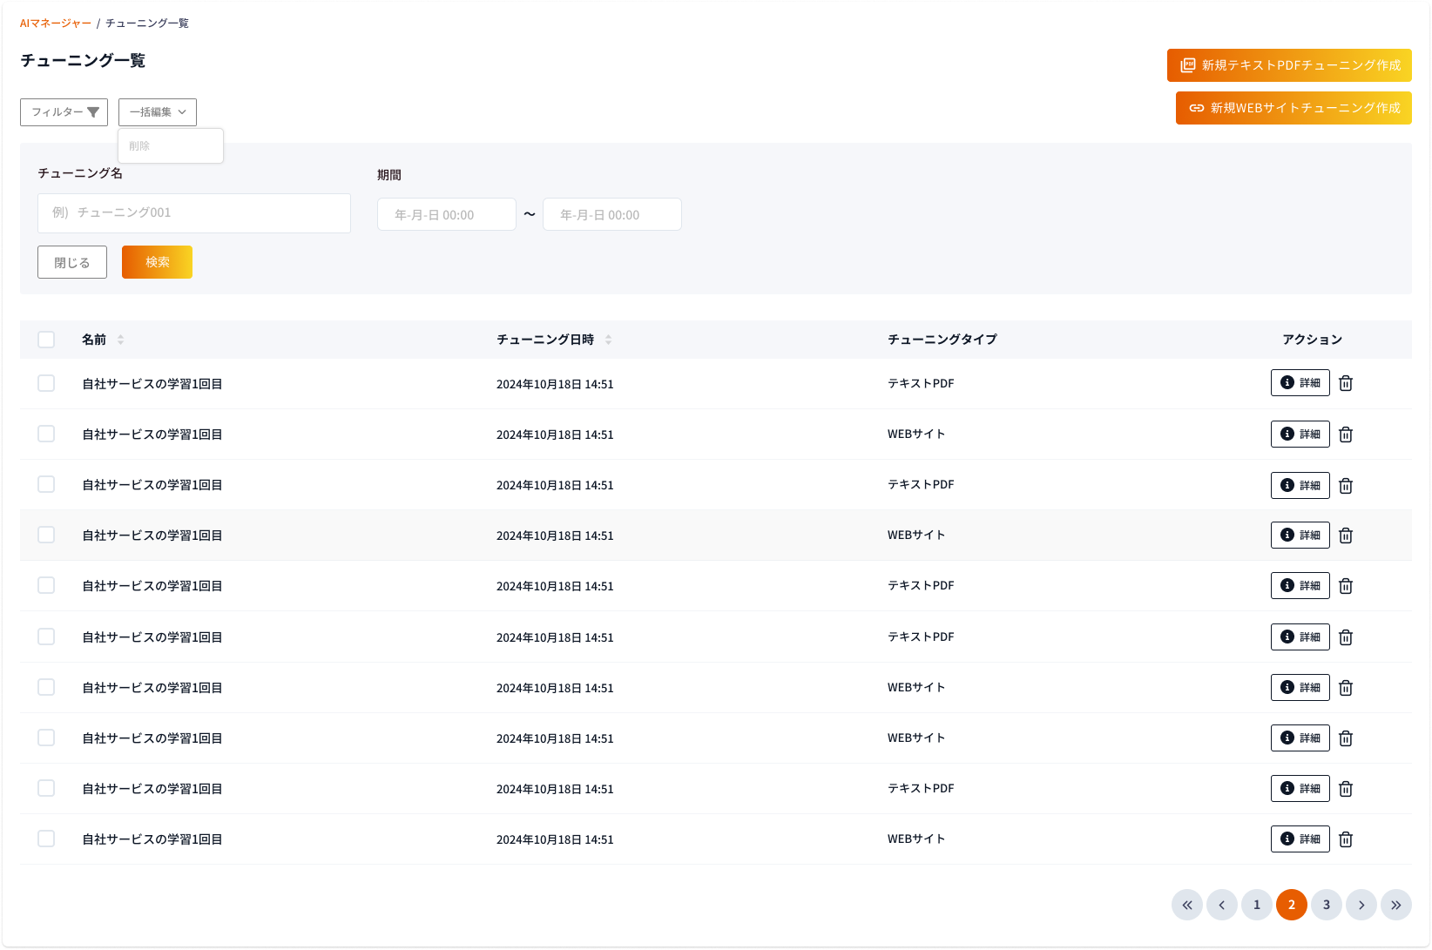Go to the previous page arrow
The height and width of the screenshot is (950, 1432).
pyautogui.click(x=1221, y=905)
